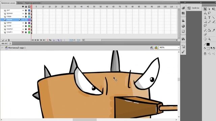
Task: Select the Rectangle tool
Action: pos(205,22)
